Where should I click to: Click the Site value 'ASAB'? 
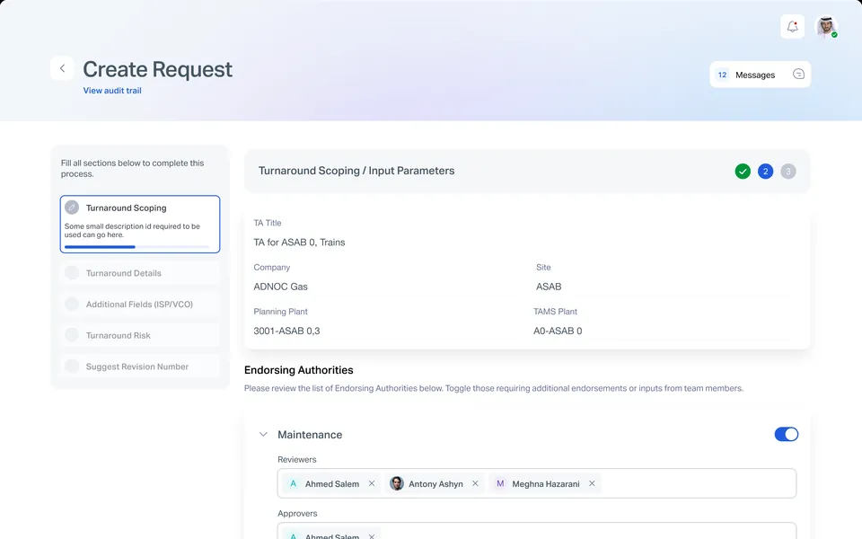pos(549,287)
